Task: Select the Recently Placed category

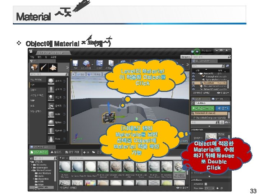Action: 38,80
